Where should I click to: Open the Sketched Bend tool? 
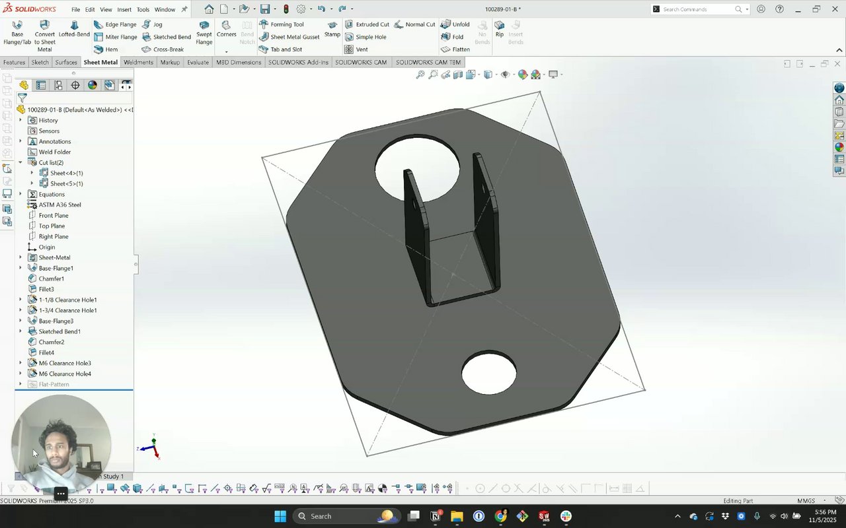click(167, 37)
